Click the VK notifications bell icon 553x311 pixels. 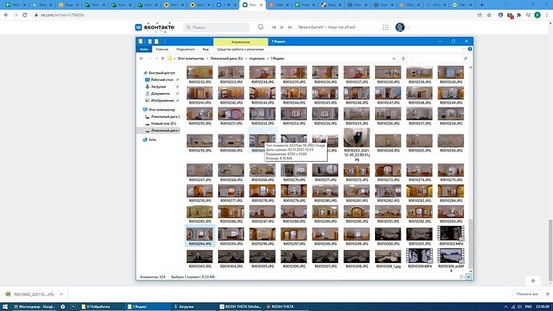tap(260, 26)
